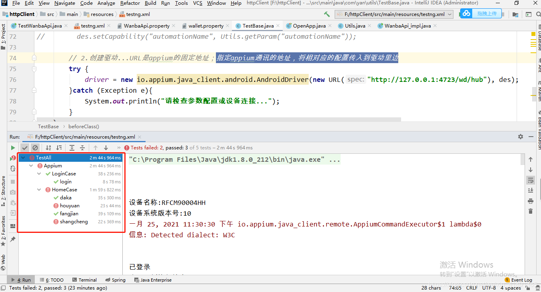Go to next failed test arrow
Image resolution: width=541 pixels, height=292 pixels.
[x=106, y=148]
